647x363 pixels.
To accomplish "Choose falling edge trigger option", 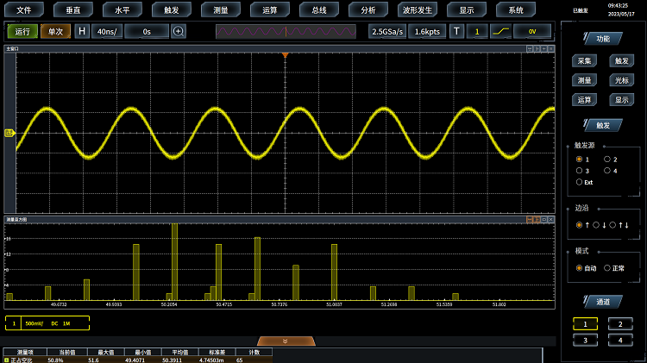I will point(596,225).
